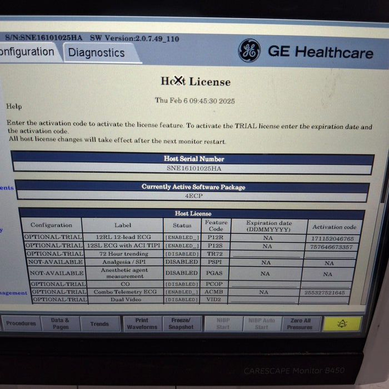Click the Feature Code column header
This screenshot has height=389, width=389.
tap(216, 226)
